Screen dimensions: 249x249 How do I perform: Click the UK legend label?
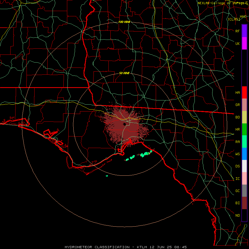(238, 43)
